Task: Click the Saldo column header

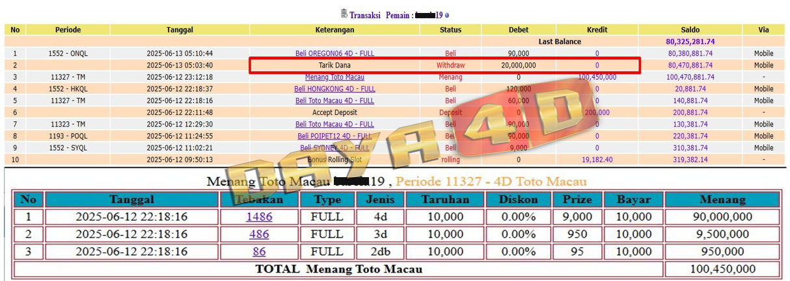Action: (x=690, y=30)
